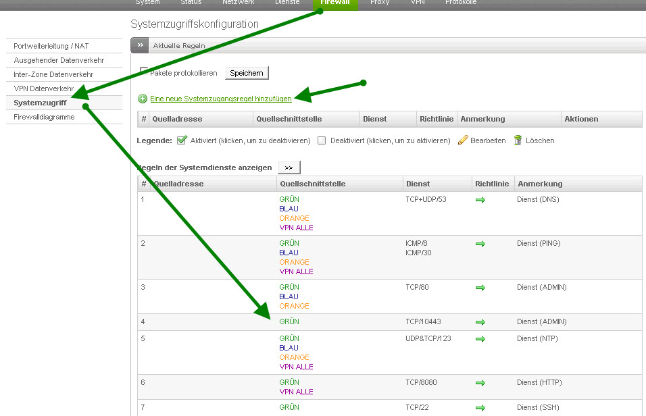The image size is (646, 416).
Task: Expand system service rules with >> button
Action: (x=289, y=167)
